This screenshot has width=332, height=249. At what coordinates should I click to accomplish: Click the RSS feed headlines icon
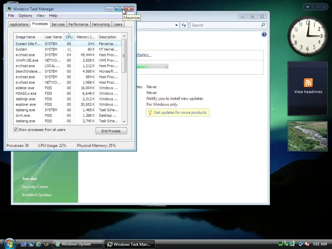pyautogui.click(x=308, y=83)
